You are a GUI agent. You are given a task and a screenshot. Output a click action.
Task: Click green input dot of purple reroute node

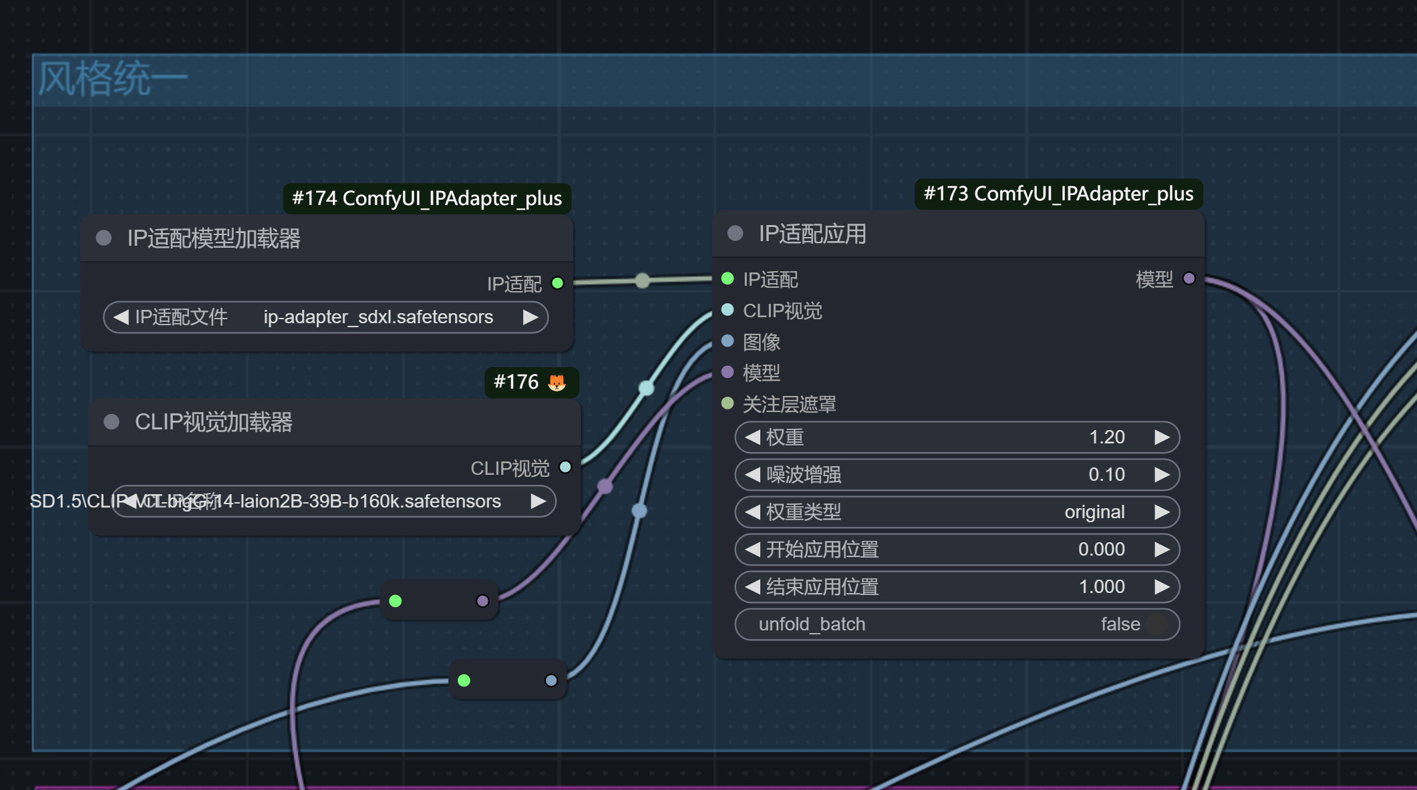[x=396, y=601]
